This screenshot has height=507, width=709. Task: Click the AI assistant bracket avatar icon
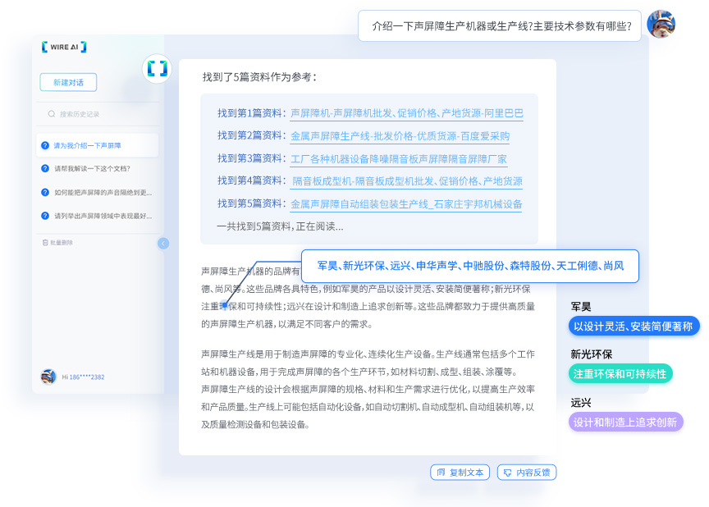(158, 69)
